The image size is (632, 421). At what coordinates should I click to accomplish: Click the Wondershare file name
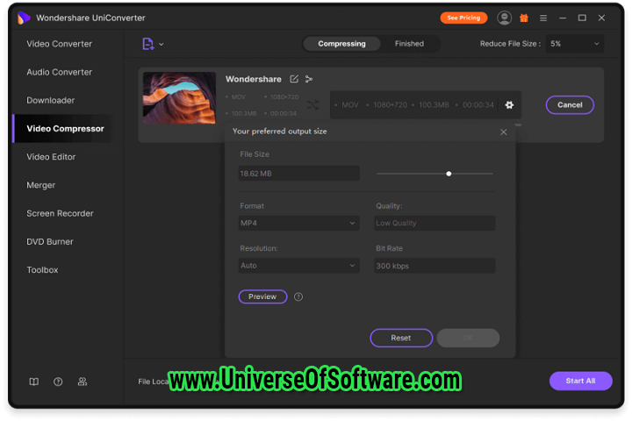coord(253,79)
